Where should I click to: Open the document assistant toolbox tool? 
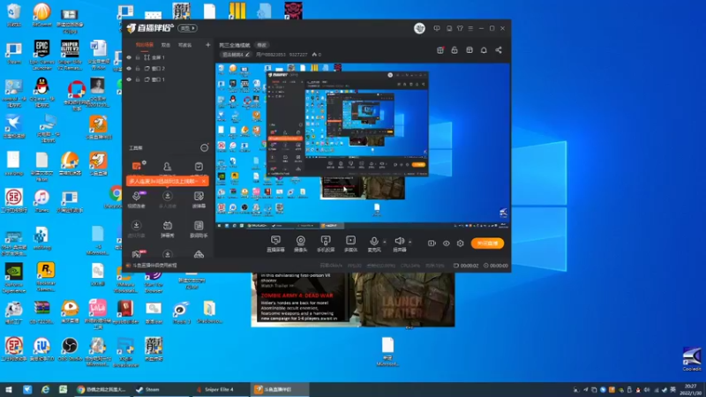click(x=199, y=228)
